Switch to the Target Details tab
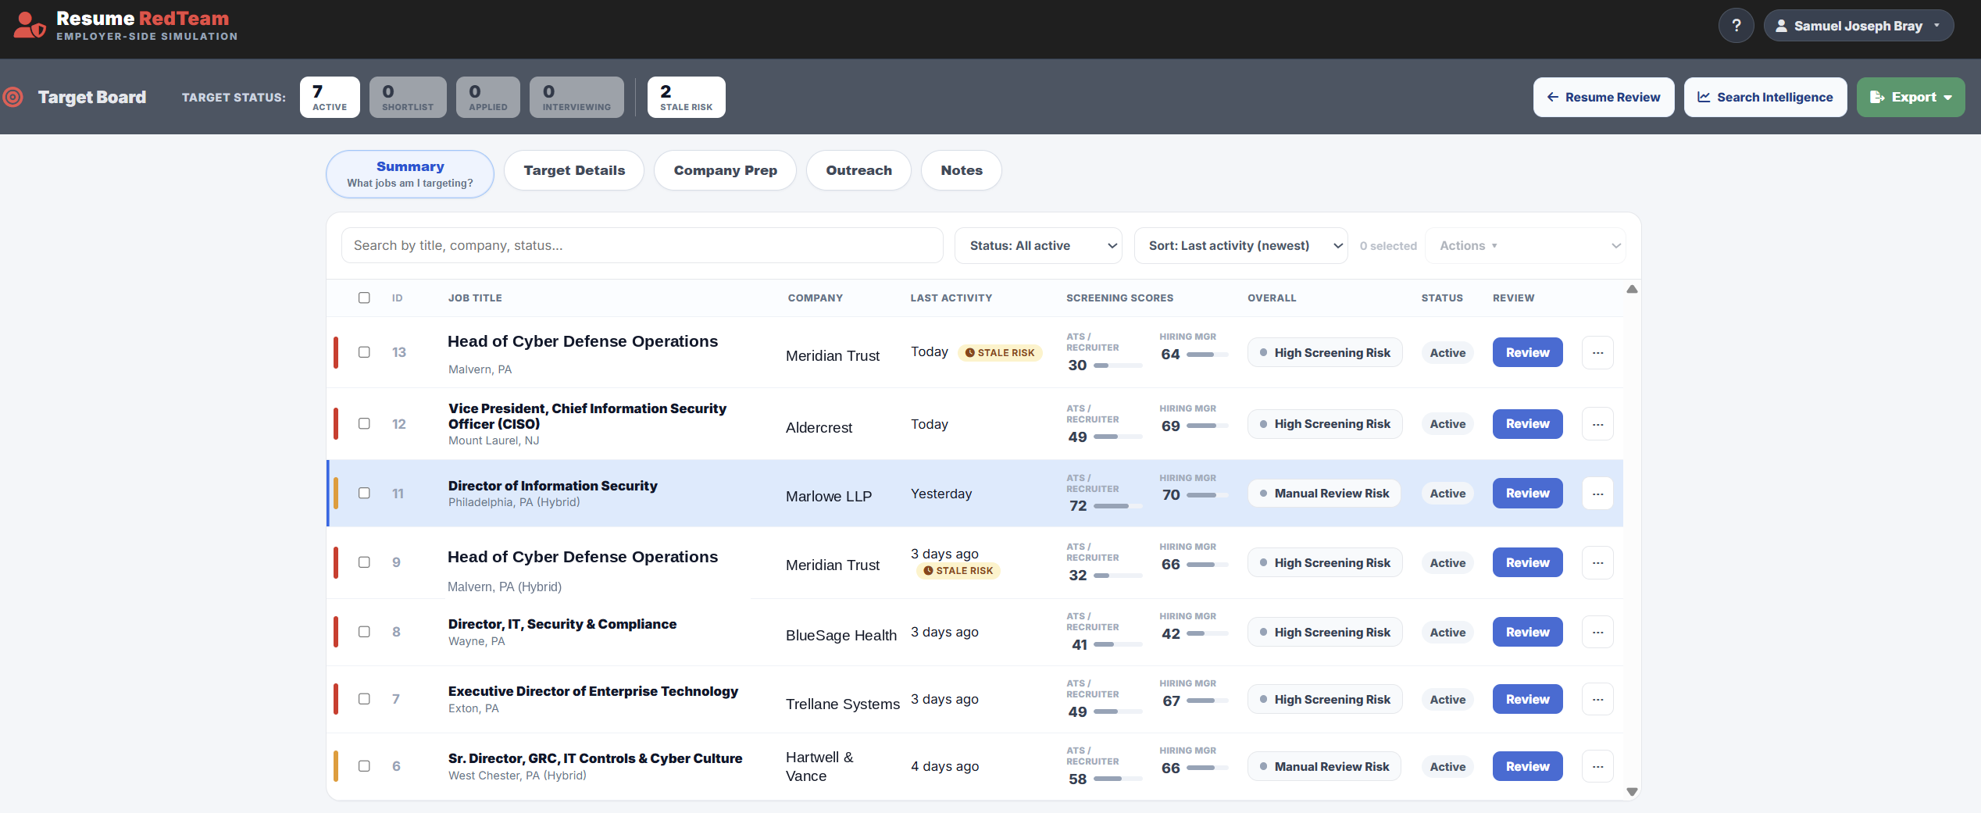This screenshot has width=1981, height=813. tap(574, 170)
